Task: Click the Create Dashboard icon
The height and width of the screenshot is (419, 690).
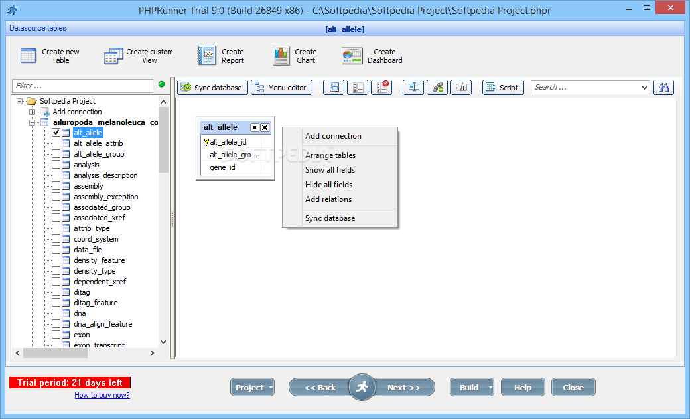Action: pyautogui.click(x=352, y=56)
